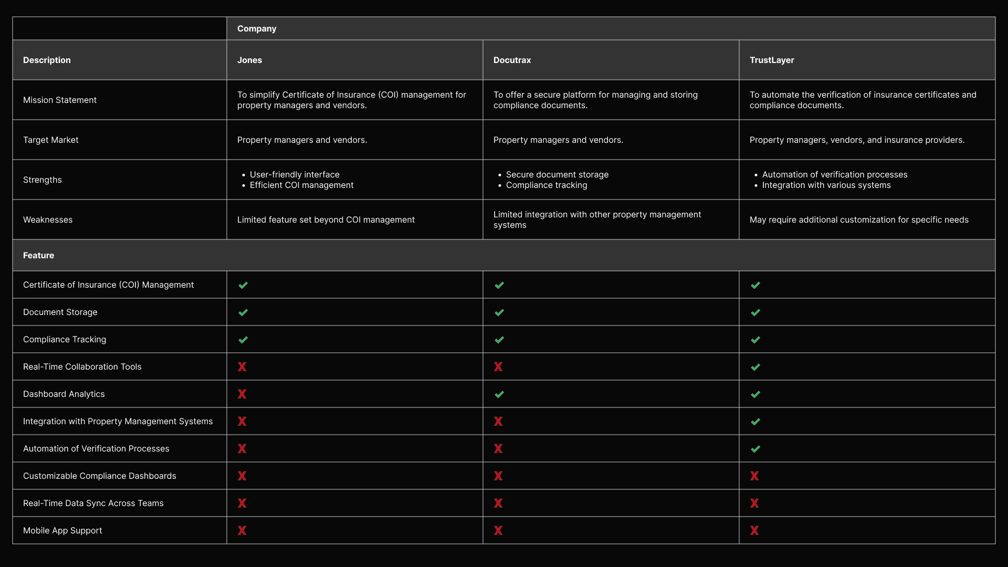Click "User-friendly interface" bullet under Jones
Image resolution: width=1008 pixels, height=567 pixels.
point(295,174)
